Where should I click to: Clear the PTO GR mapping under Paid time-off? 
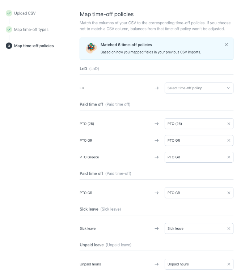[x=229, y=193]
